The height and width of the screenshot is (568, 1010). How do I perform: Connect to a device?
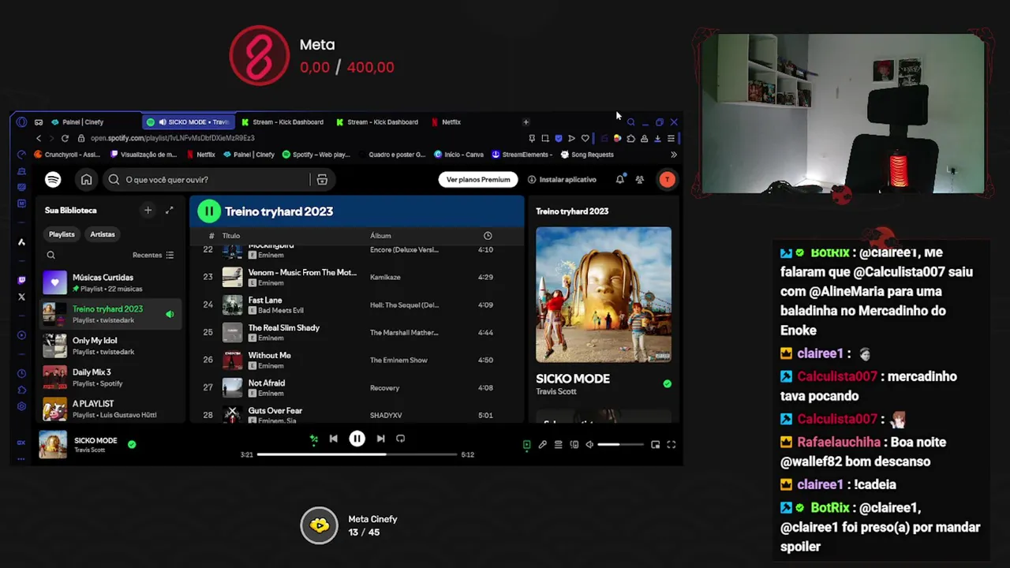coord(574,445)
